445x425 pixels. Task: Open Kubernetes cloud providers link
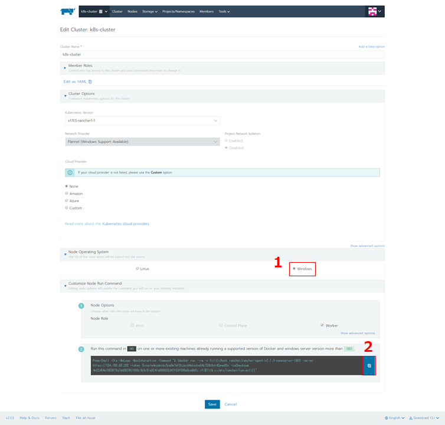[126, 224]
